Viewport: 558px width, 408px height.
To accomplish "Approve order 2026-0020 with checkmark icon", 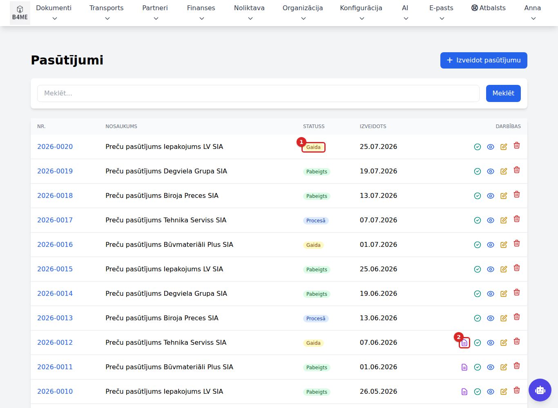I will [478, 147].
